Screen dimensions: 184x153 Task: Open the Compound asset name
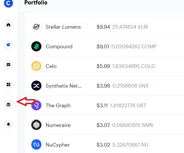click(x=59, y=47)
